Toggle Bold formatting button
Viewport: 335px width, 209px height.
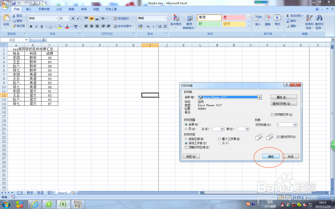31,26
